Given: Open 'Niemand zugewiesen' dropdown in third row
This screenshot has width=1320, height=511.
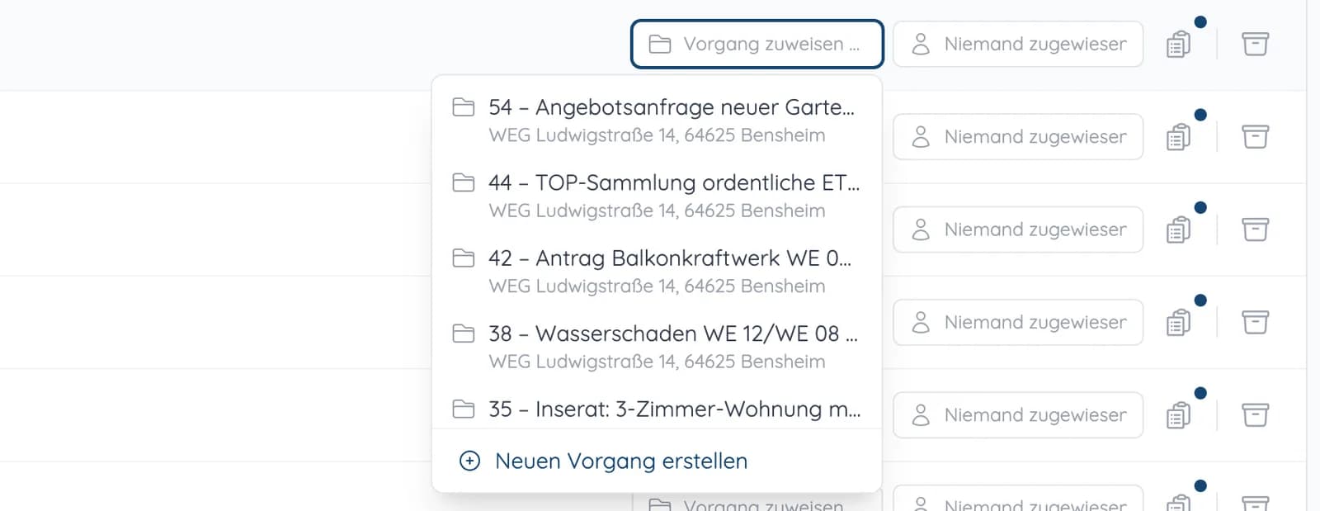Looking at the screenshot, I should pos(1018,229).
